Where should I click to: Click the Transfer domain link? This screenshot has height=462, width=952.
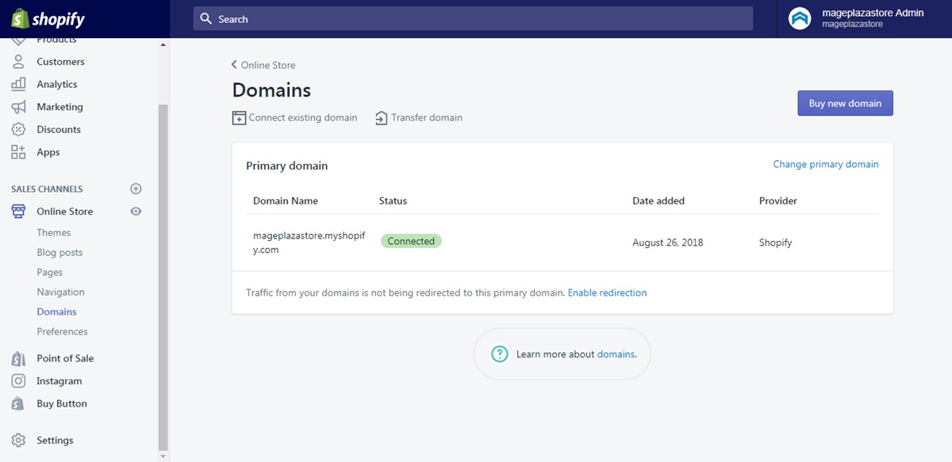[427, 118]
